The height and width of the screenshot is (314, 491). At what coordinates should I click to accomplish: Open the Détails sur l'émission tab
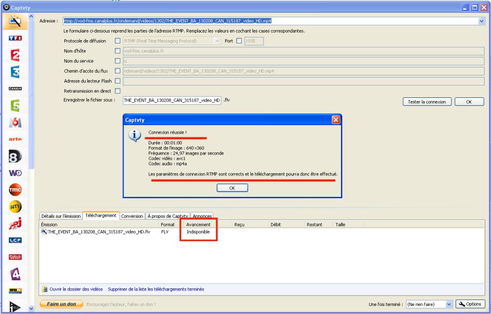(x=60, y=216)
